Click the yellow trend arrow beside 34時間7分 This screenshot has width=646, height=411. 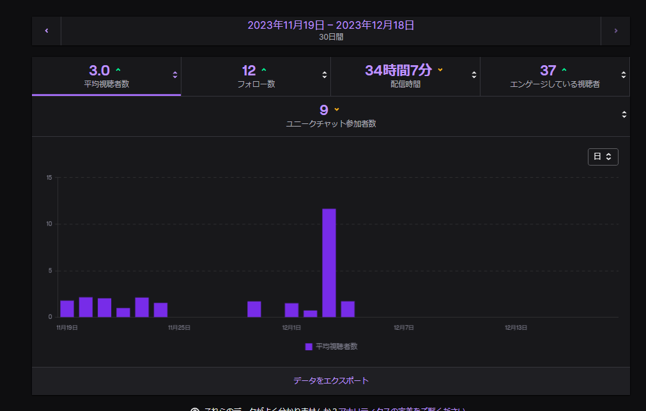[x=440, y=69]
